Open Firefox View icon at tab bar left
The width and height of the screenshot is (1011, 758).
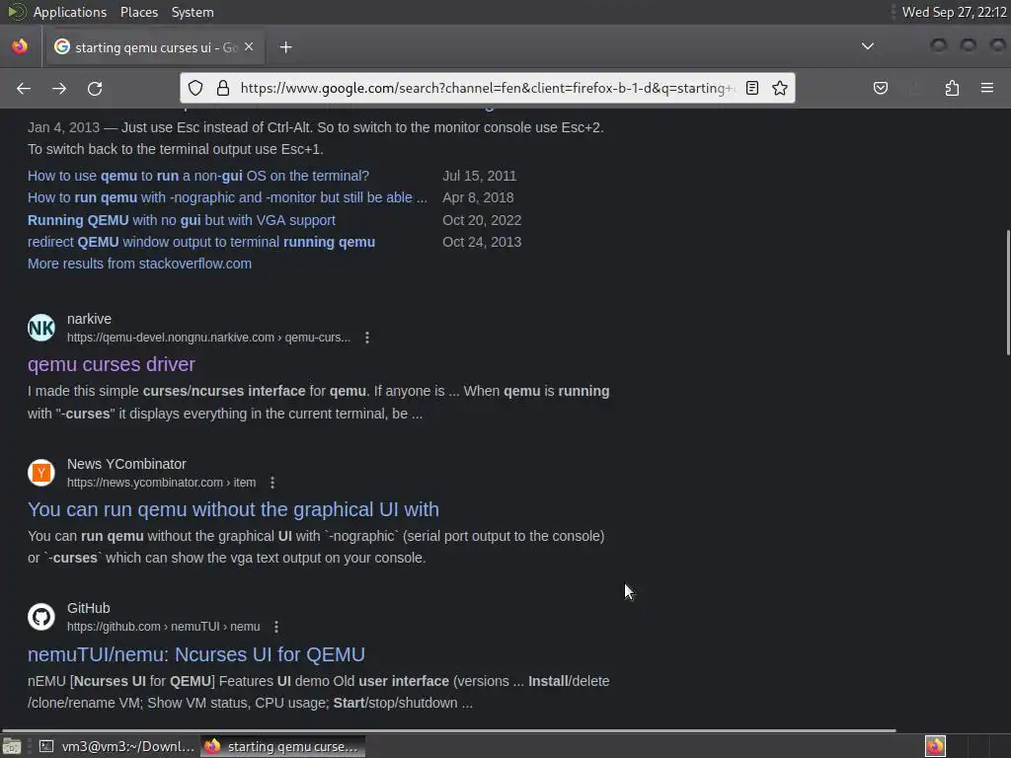click(20, 46)
